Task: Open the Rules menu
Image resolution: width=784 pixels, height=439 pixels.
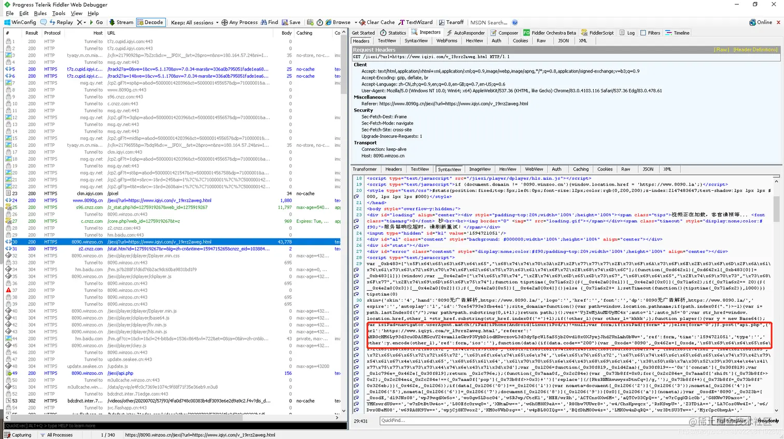Action: 40,13
